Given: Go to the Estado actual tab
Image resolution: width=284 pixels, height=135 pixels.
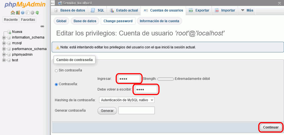Looking at the screenshot, I should click(x=124, y=10).
